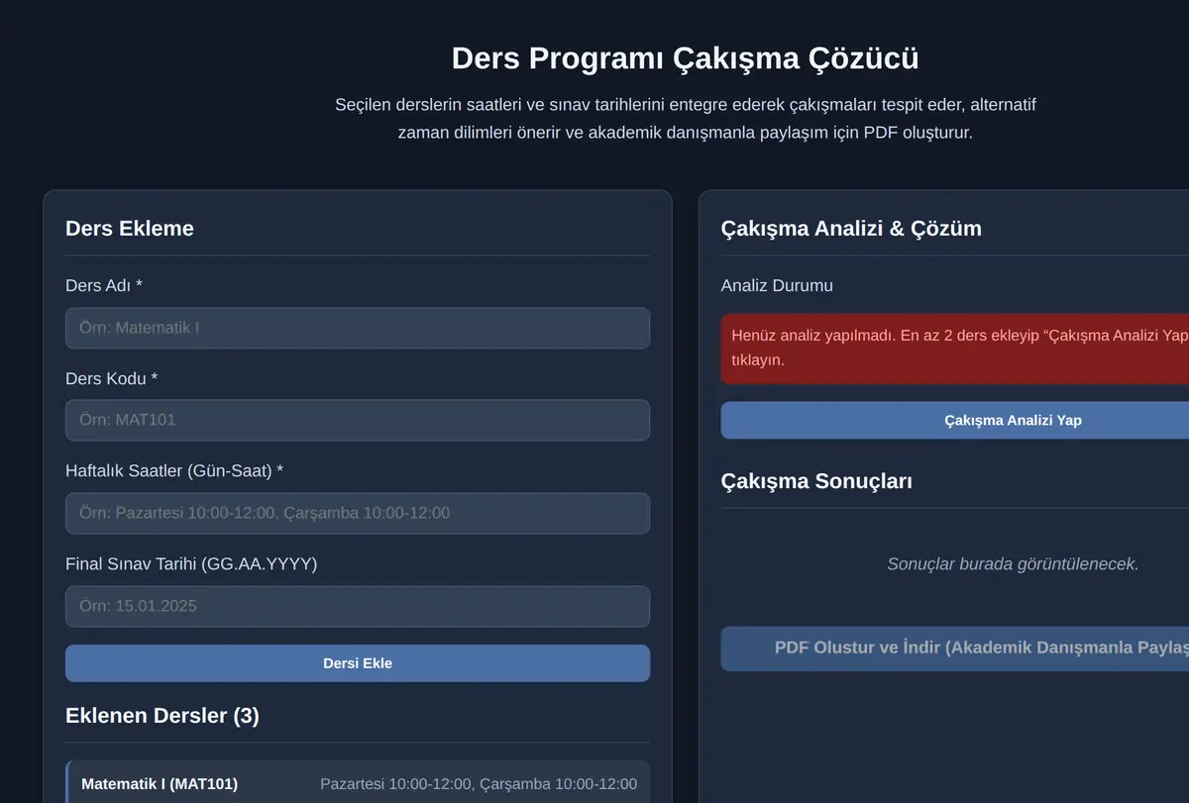Click the Analiz Durumu label

[x=777, y=285]
